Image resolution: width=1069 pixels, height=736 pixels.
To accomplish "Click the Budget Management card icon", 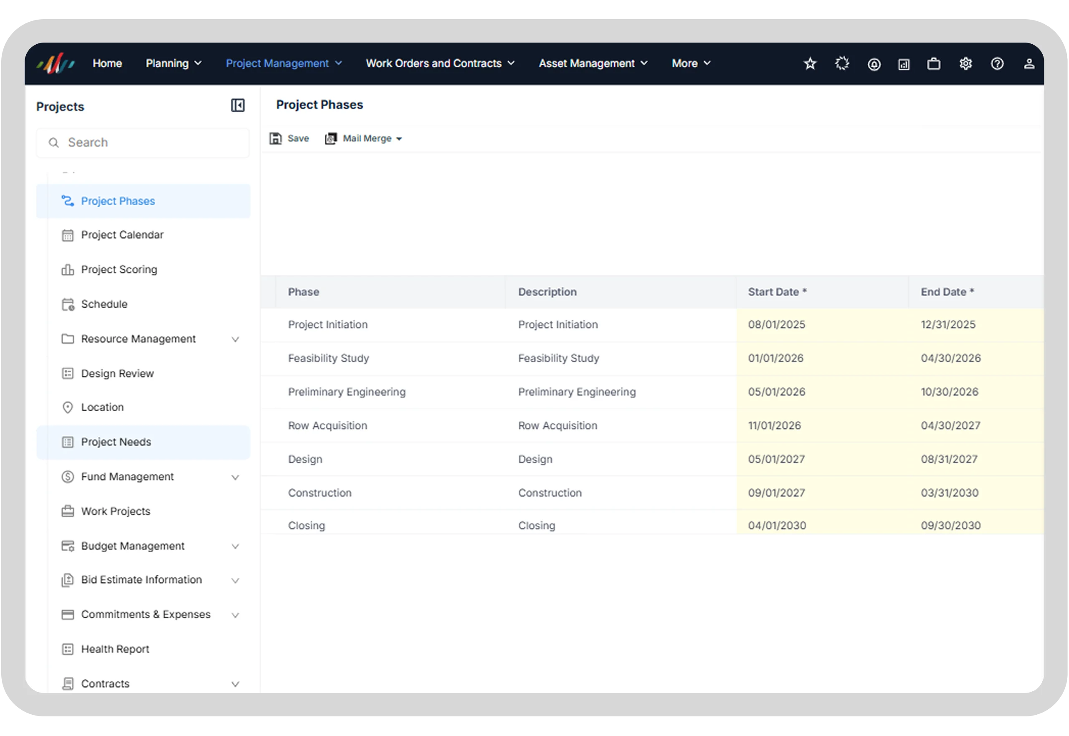I will pyautogui.click(x=68, y=546).
